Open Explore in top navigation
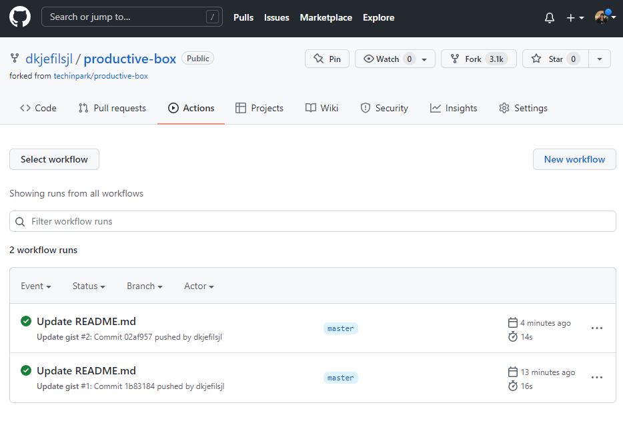The height and width of the screenshot is (427, 623). click(378, 17)
